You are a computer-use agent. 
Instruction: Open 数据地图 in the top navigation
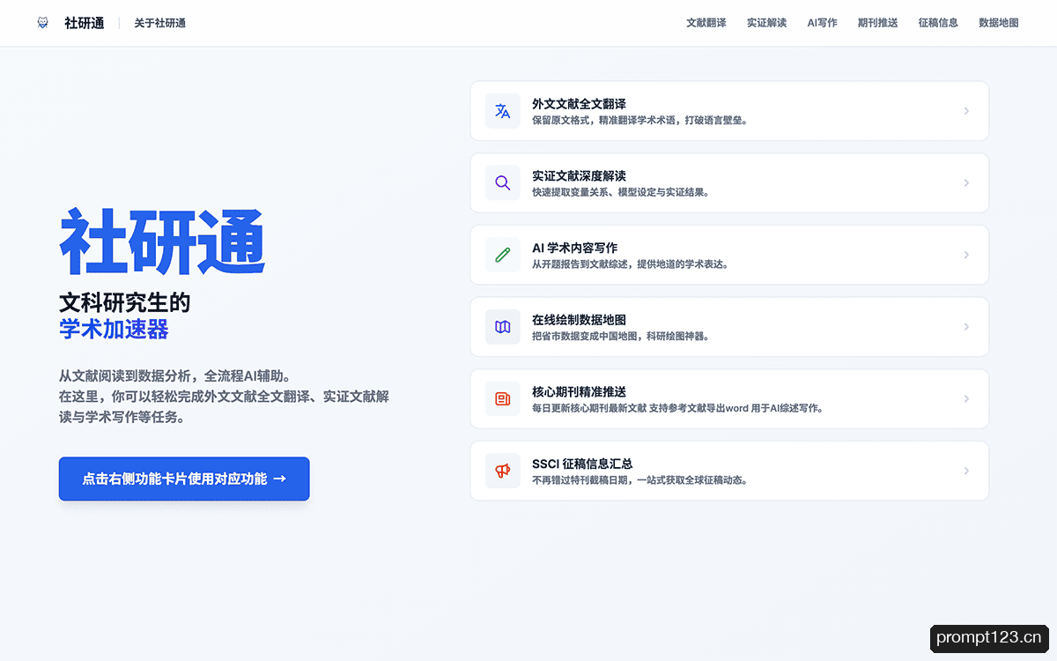pos(998,23)
